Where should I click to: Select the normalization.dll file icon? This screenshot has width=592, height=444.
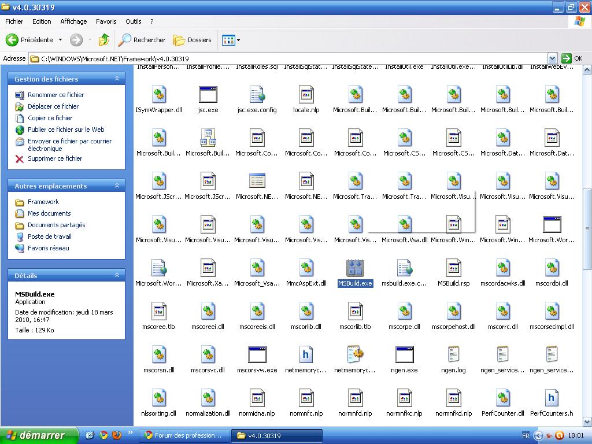pos(208,398)
